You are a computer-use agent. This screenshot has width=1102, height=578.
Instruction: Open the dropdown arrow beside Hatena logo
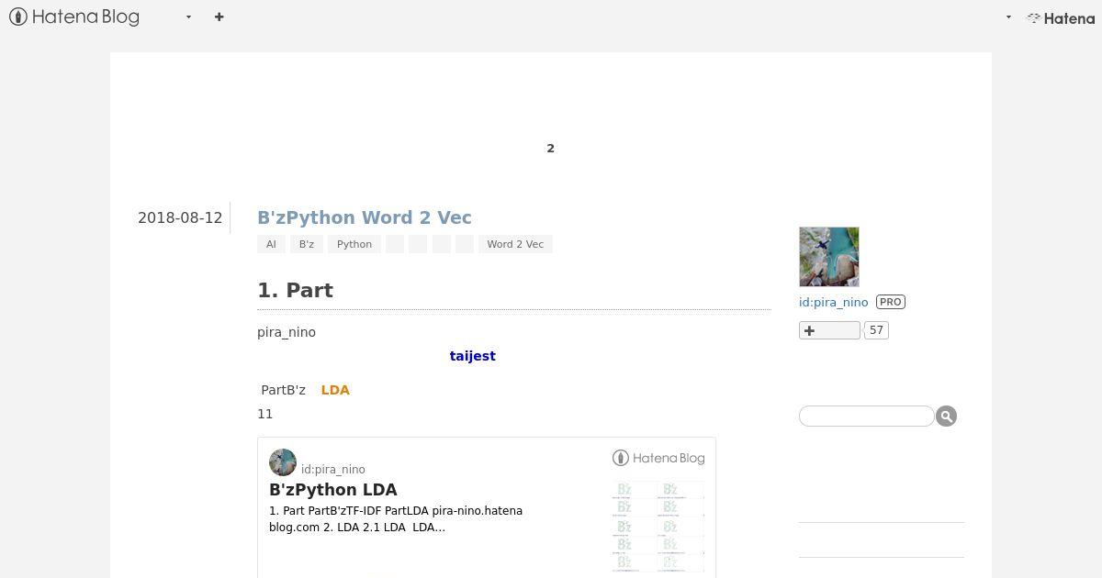point(1008,17)
